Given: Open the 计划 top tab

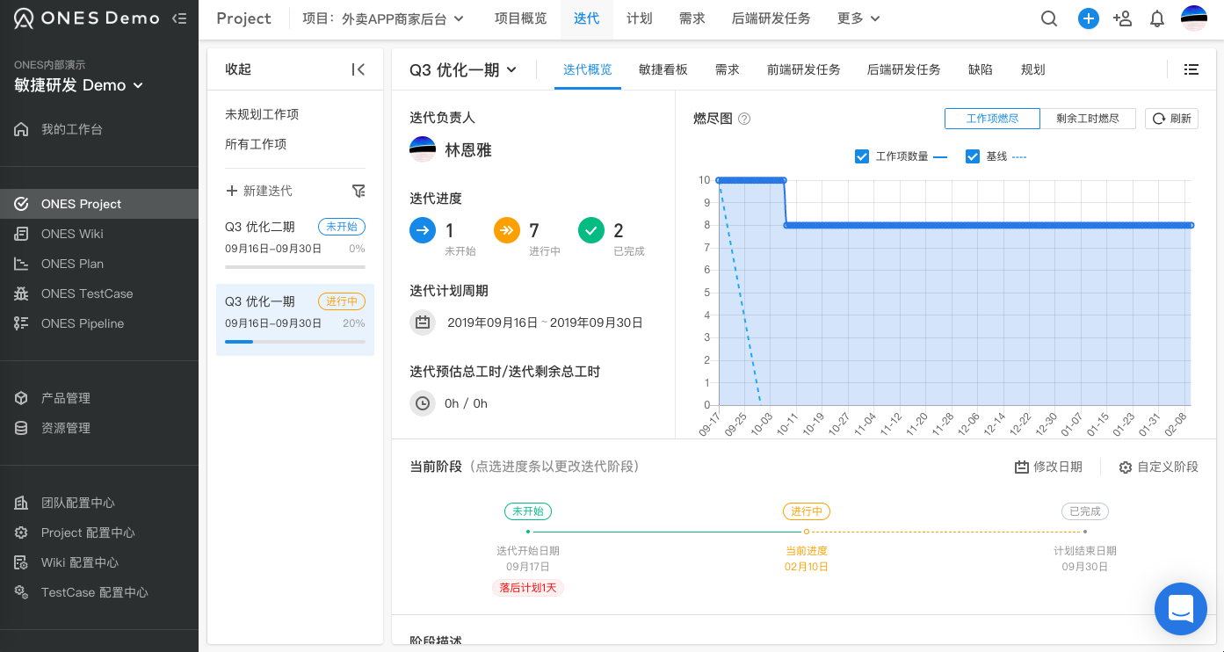Looking at the screenshot, I should (640, 18).
